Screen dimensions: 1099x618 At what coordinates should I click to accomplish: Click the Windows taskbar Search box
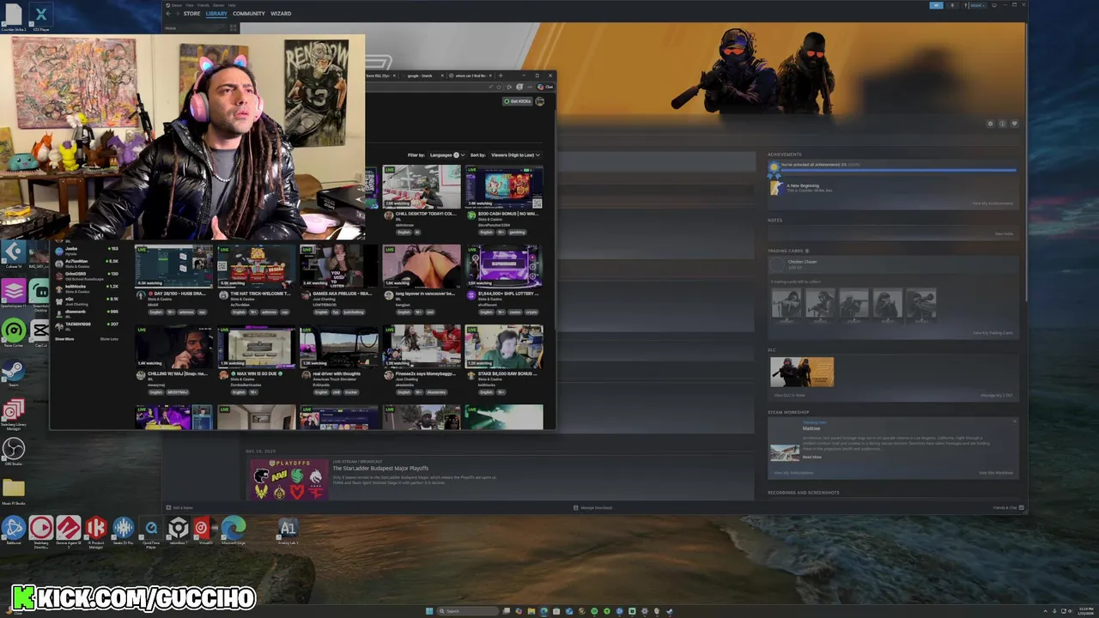pyautogui.click(x=467, y=611)
